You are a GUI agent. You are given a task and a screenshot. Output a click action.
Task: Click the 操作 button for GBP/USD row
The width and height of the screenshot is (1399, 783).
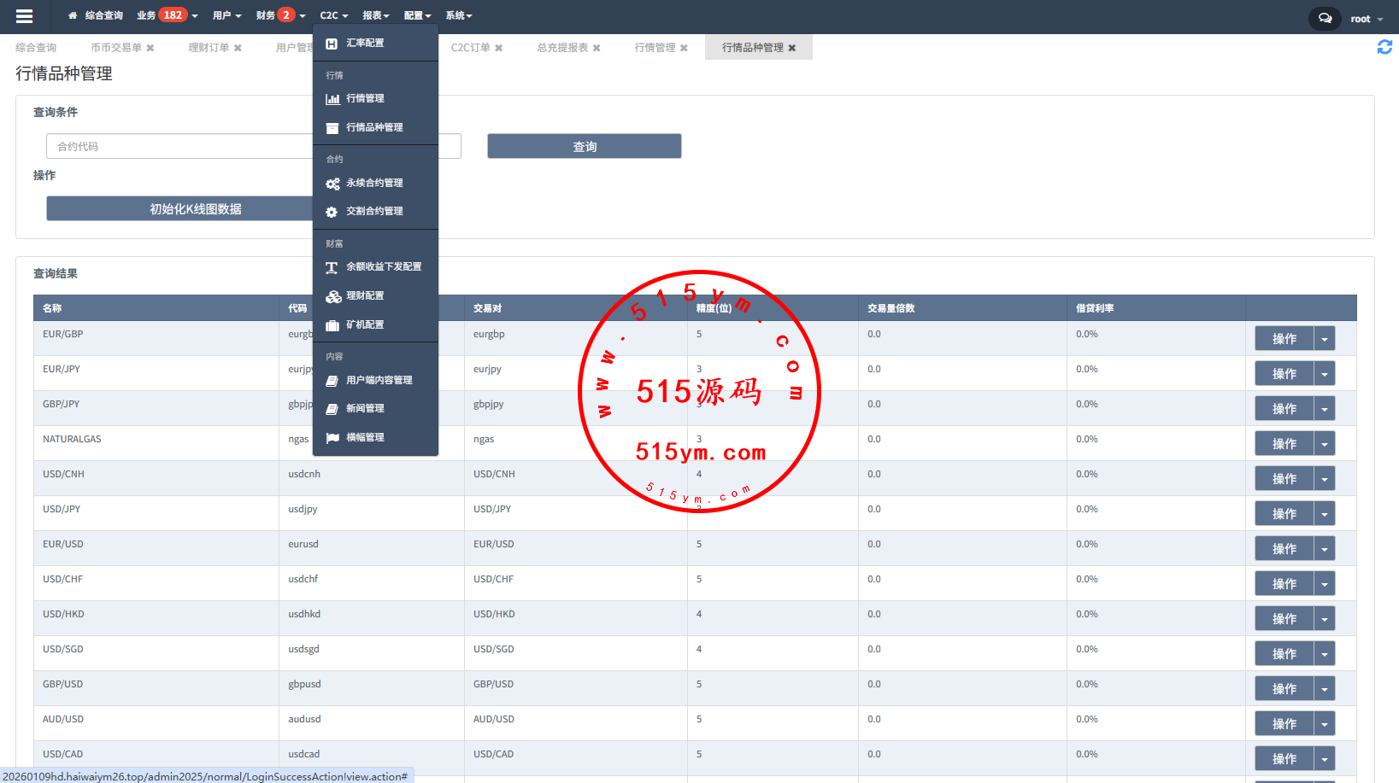tap(1284, 689)
